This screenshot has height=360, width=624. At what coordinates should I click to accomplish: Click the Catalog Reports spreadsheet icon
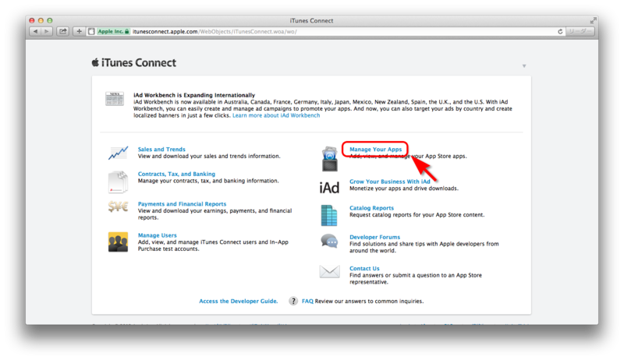[x=329, y=215]
